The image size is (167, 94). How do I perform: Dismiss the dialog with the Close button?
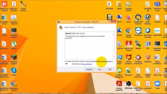(100, 69)
